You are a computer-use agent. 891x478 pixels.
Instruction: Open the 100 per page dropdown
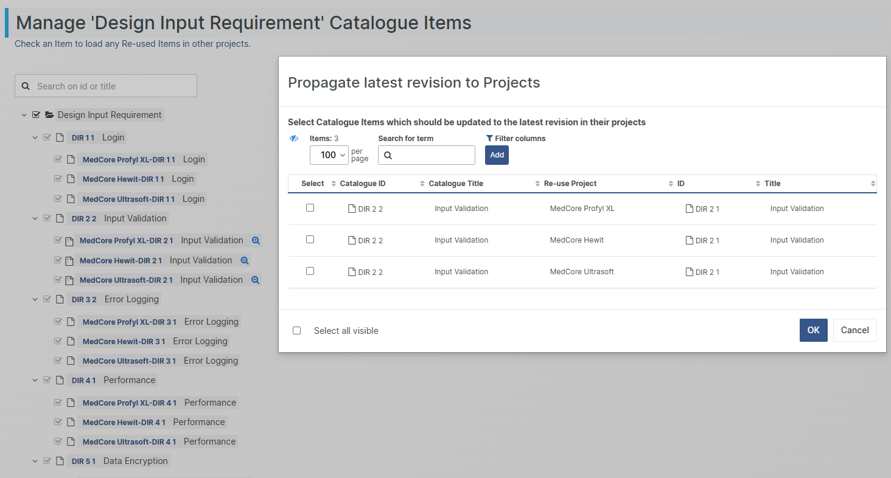coord(329,155)
